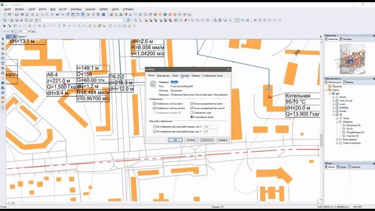
Task: Switch to Контуры dialog tab
Action: pyautogui.click(x=185, y=76)
